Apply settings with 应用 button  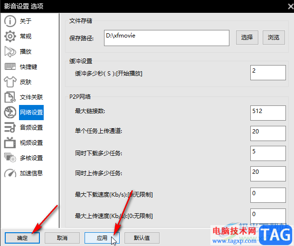pos(102,238)
